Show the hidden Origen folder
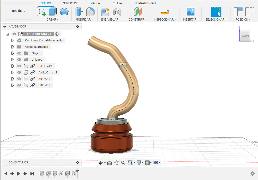The height and width of the screenshot is (180, 258). 19,53
